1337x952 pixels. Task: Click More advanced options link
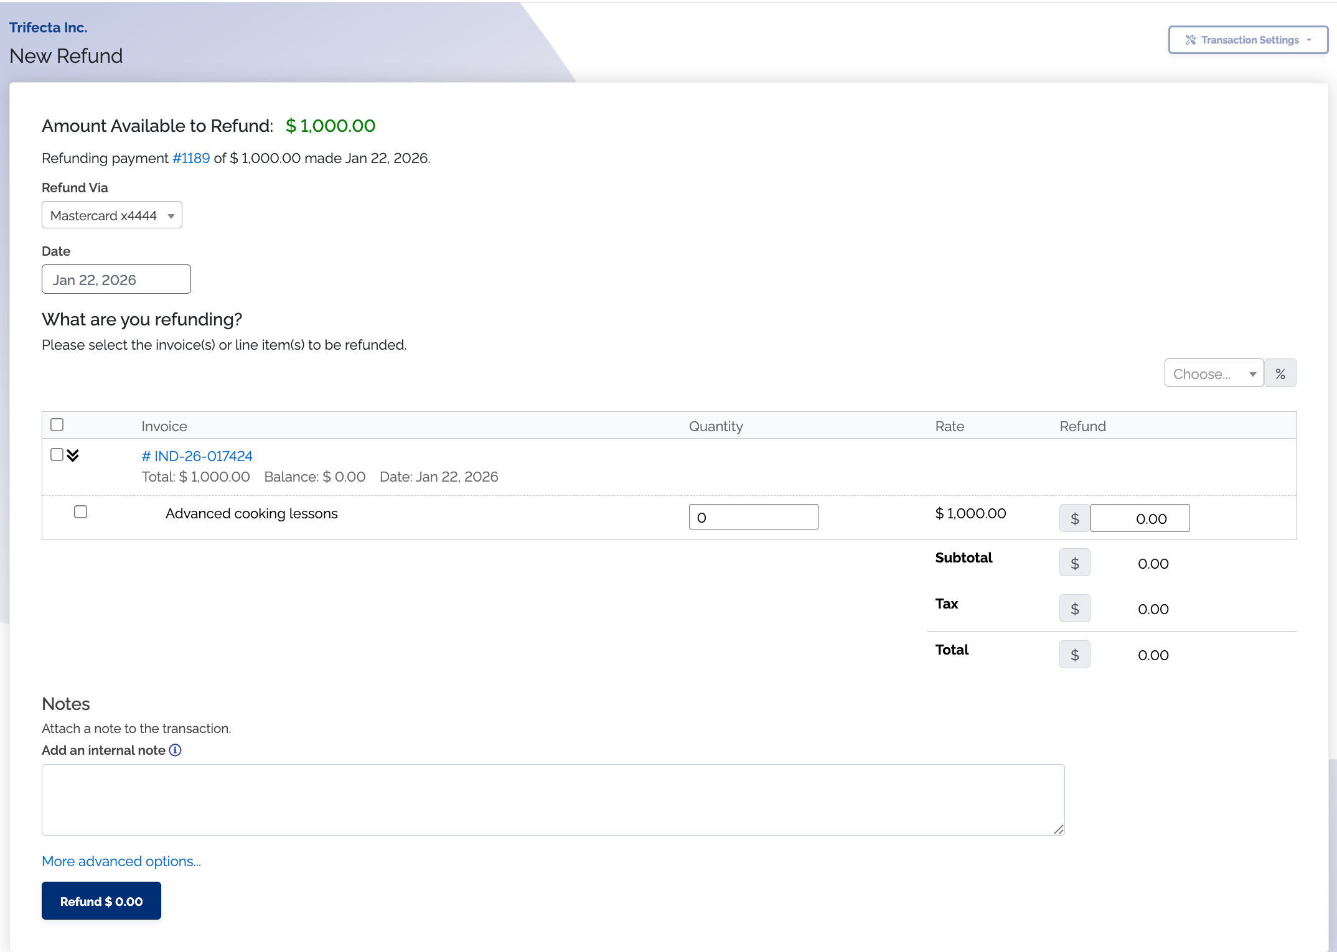pyautogui.click(x=121, y=861)
